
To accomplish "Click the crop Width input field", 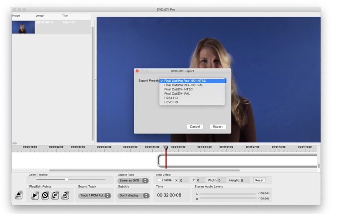I will pos(222,180).
